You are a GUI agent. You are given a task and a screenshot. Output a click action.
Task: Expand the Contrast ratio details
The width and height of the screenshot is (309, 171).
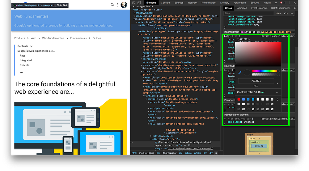point(277,92)
